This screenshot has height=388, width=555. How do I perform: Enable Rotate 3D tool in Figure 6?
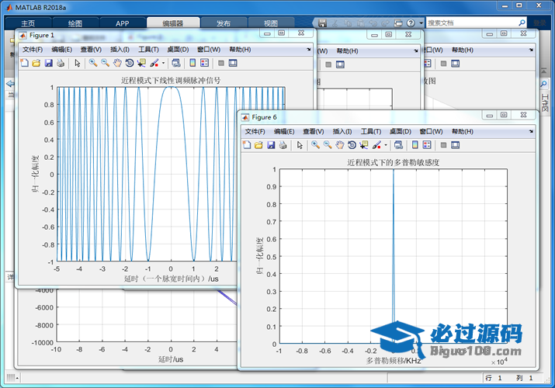[352, 144]
